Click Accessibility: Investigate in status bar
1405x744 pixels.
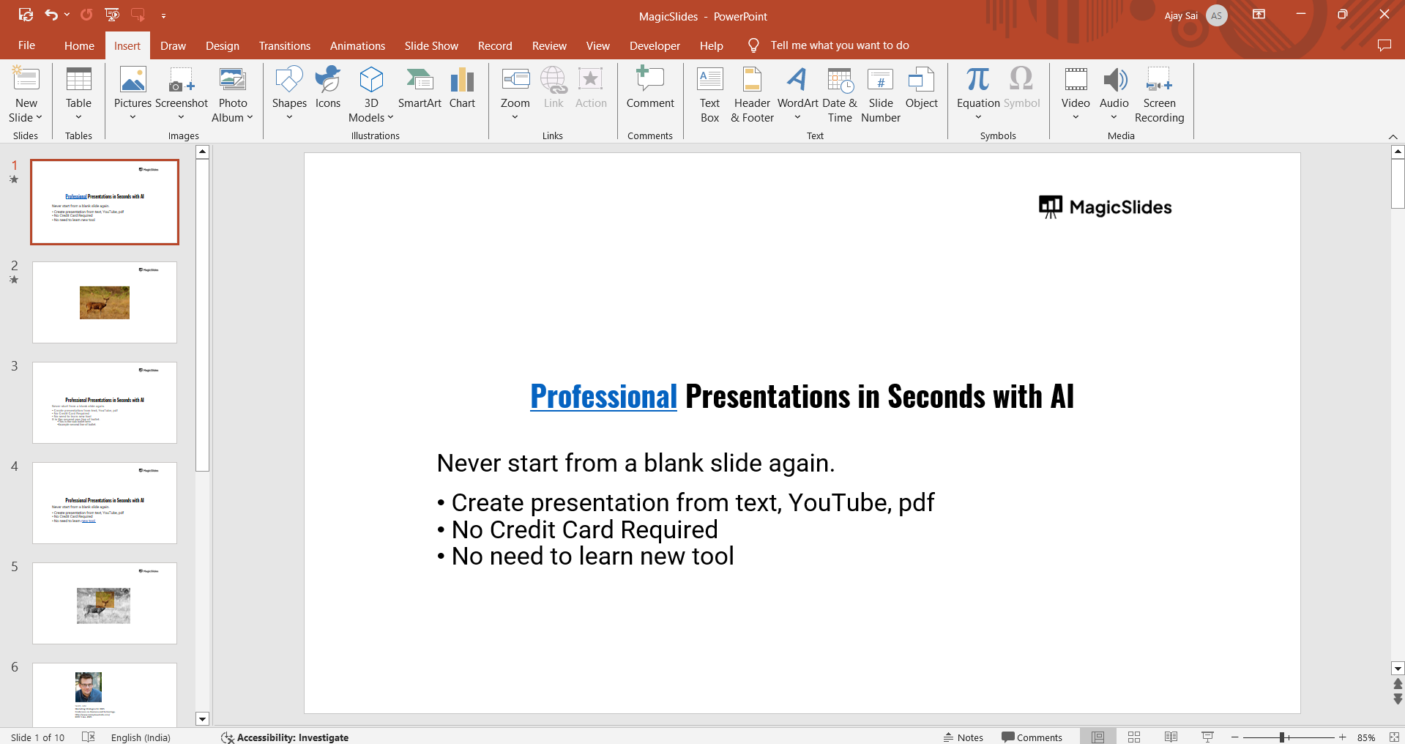(285, 737)
